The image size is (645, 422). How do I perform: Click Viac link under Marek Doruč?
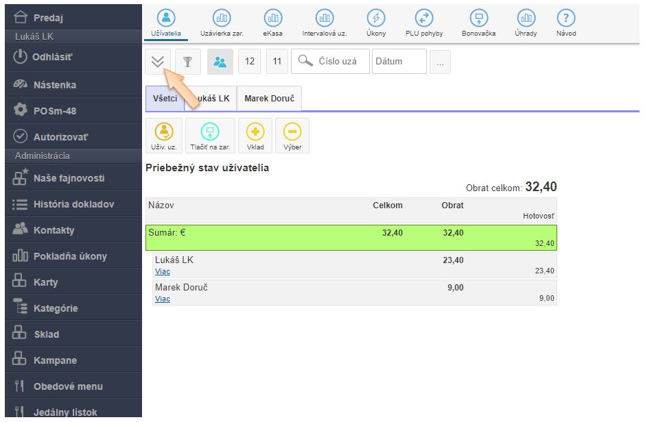(x=163, y=299)
